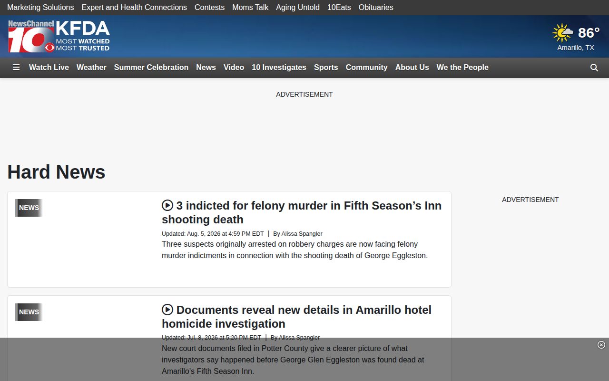609x381 pixels.
Task: Click NEWS badge on felony murder story
Action: [x=29, y=208]
